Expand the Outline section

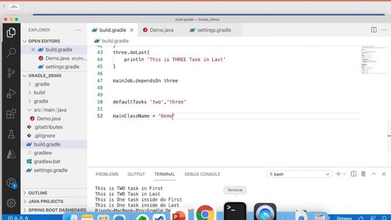[54, 193]
